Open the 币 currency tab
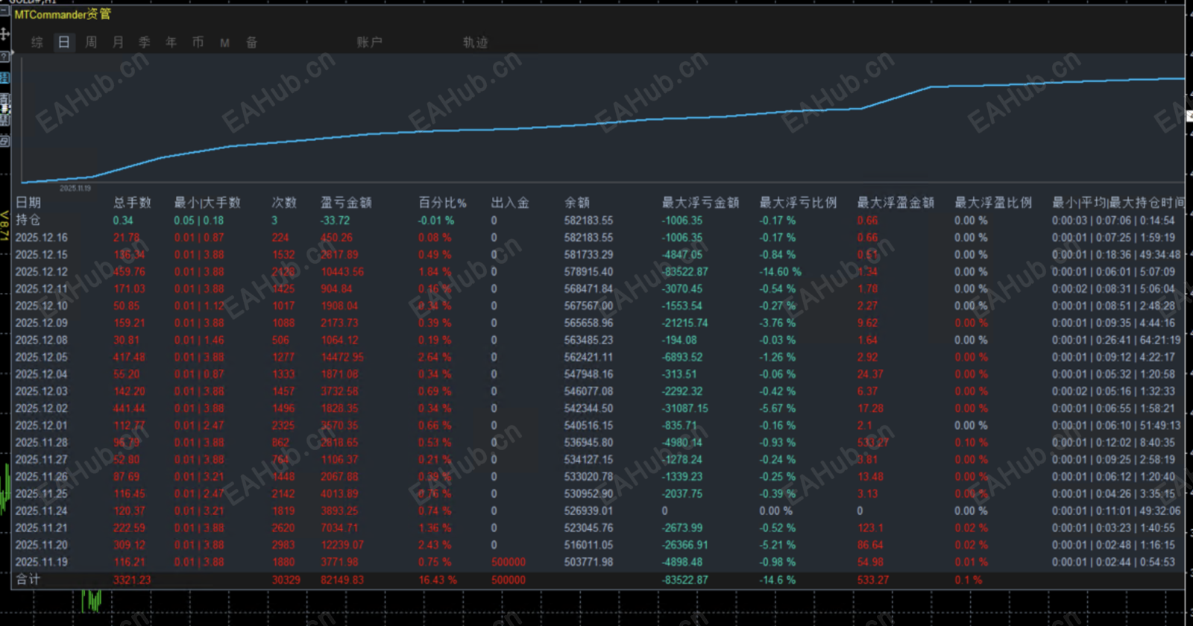Screen dimensions: 1193x626 tap(198, 42)
